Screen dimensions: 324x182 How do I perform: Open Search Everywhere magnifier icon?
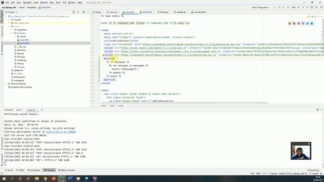(321, 7)
